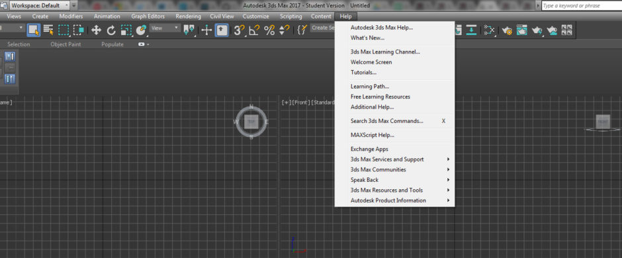Activate the Select and Move tool
The height and width of the screenshot is (258, 622).
[96, 30]
